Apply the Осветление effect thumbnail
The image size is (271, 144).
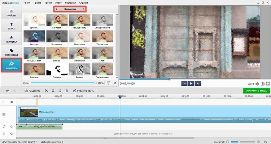tap(80, 36)
